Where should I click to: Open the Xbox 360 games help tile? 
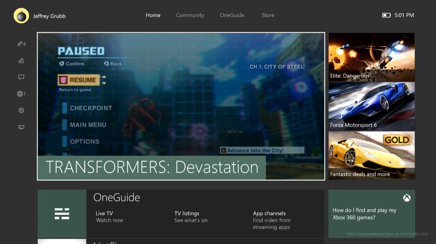(x=372, y=214)
